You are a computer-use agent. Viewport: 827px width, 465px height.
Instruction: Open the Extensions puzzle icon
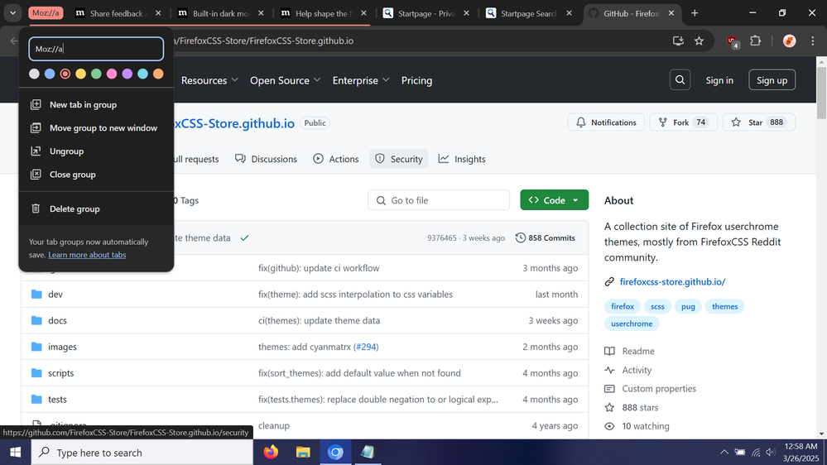coord(755,41)
